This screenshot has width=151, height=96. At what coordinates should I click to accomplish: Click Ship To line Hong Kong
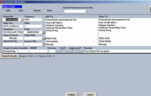pyautogui.click(x=105, y=30)
